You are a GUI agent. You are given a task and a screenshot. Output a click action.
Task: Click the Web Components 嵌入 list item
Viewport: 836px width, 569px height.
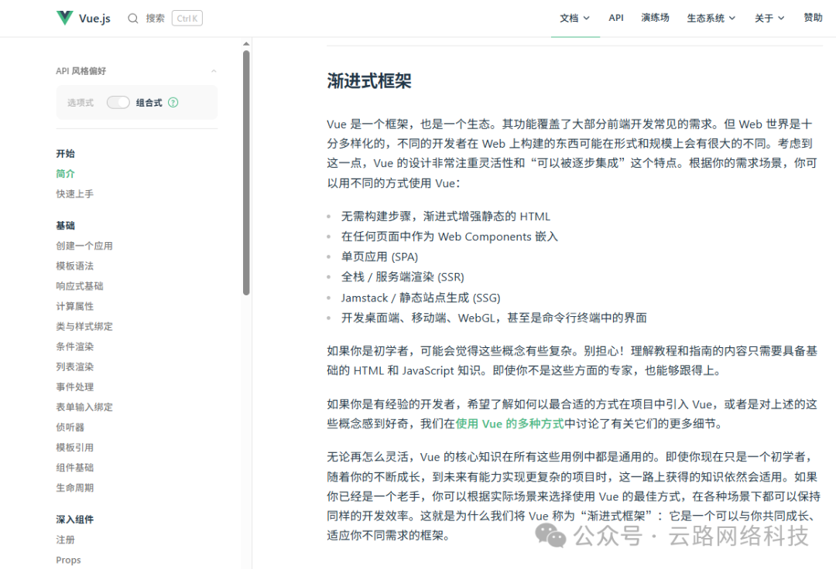click(x=450, y=237)
